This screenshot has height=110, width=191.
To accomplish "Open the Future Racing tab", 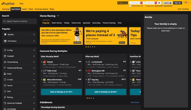I will point(109,23).
